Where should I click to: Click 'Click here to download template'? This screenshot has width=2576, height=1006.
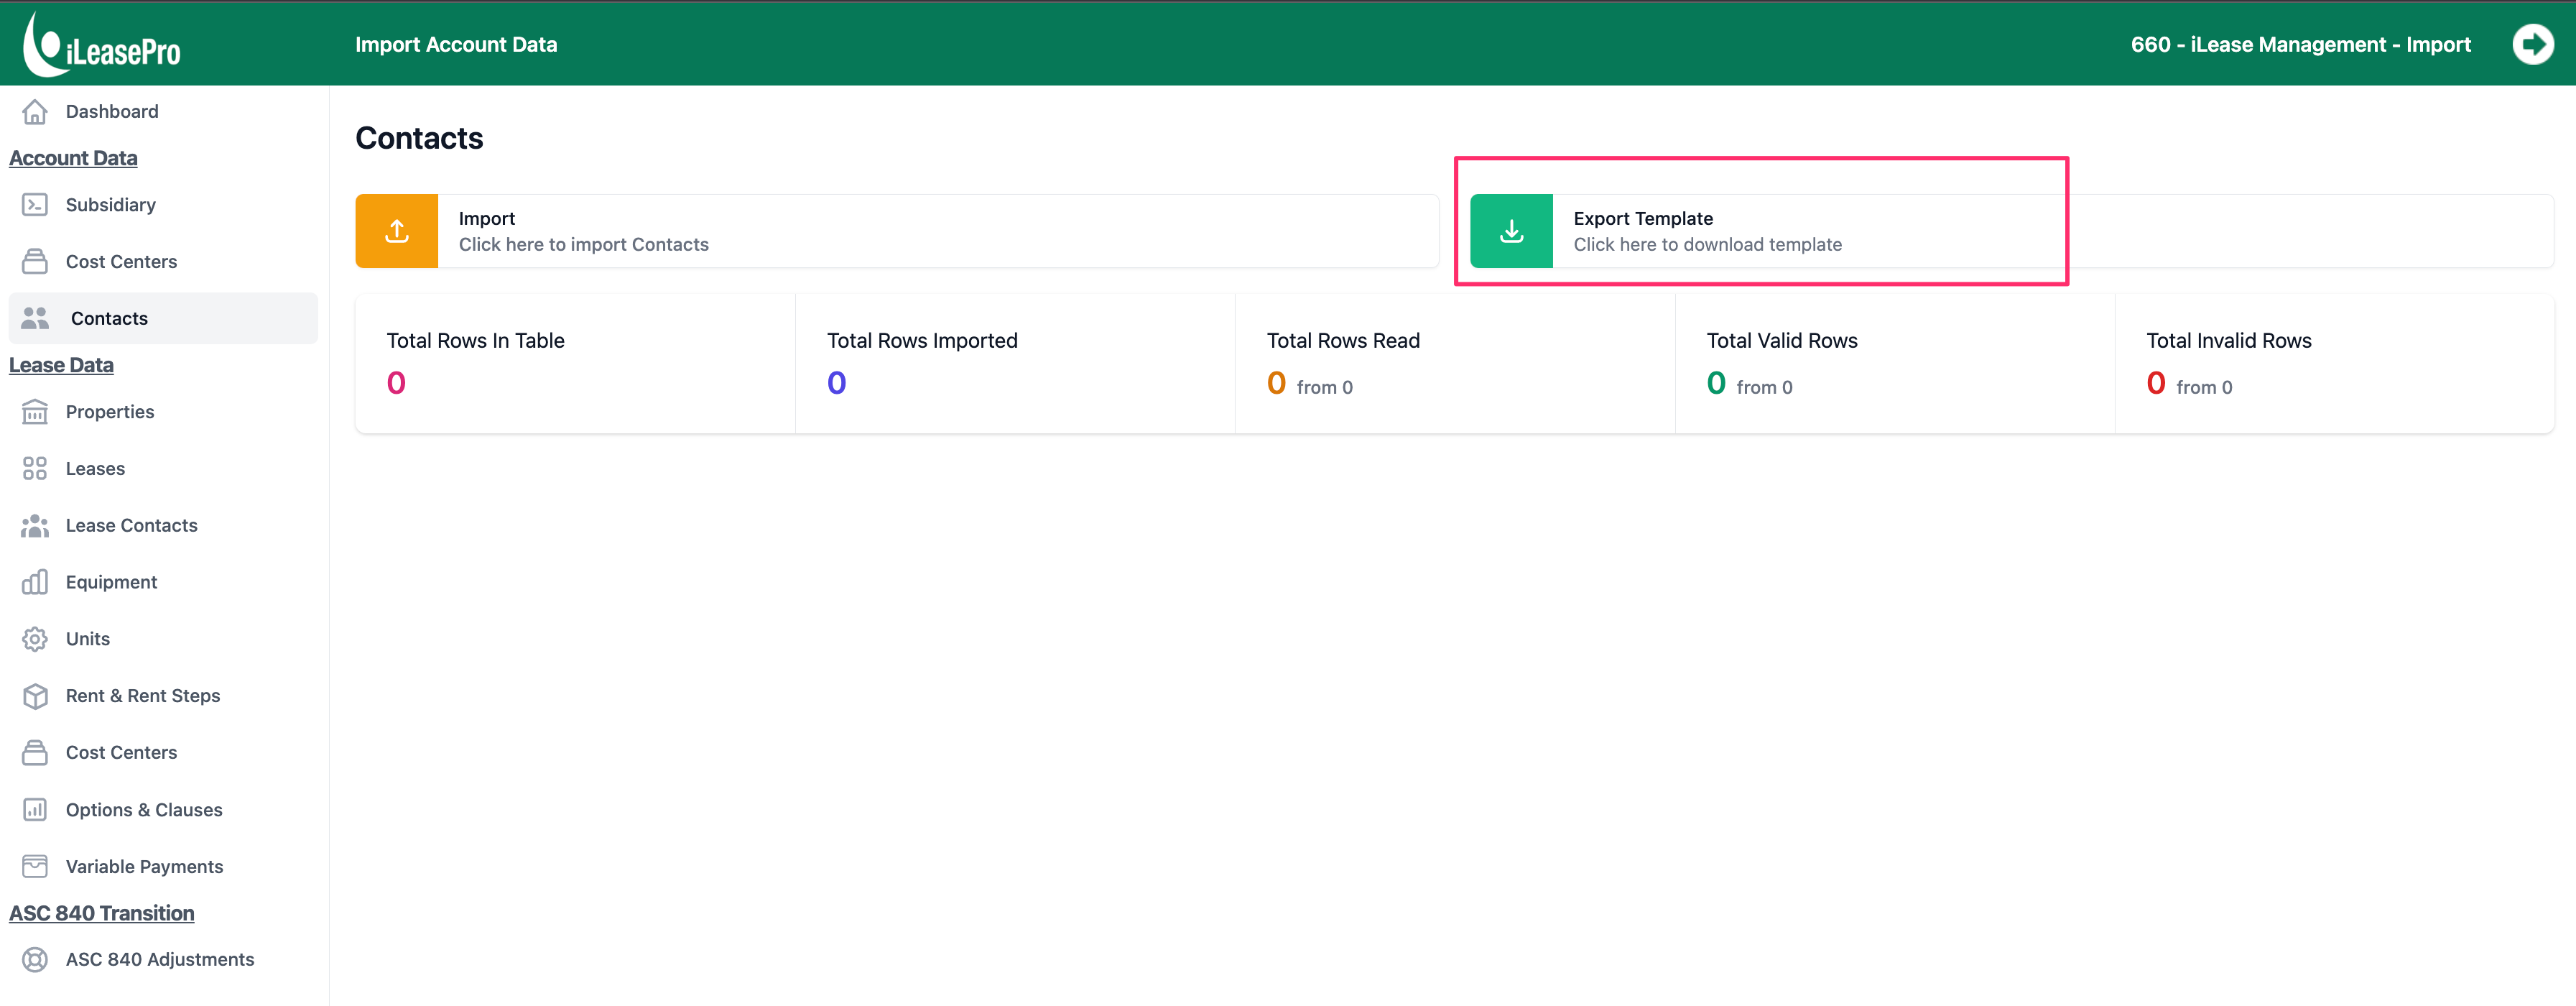(1708, 245)
